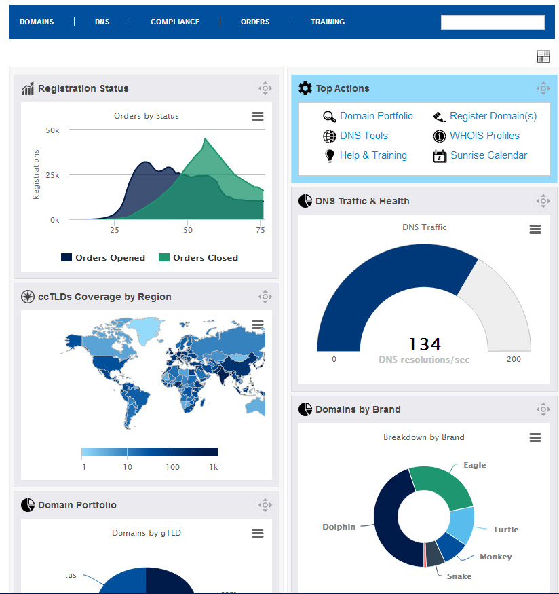Screen dimensions: 559x594
Task: Click the search field in header
Action: tap(493, 22)
